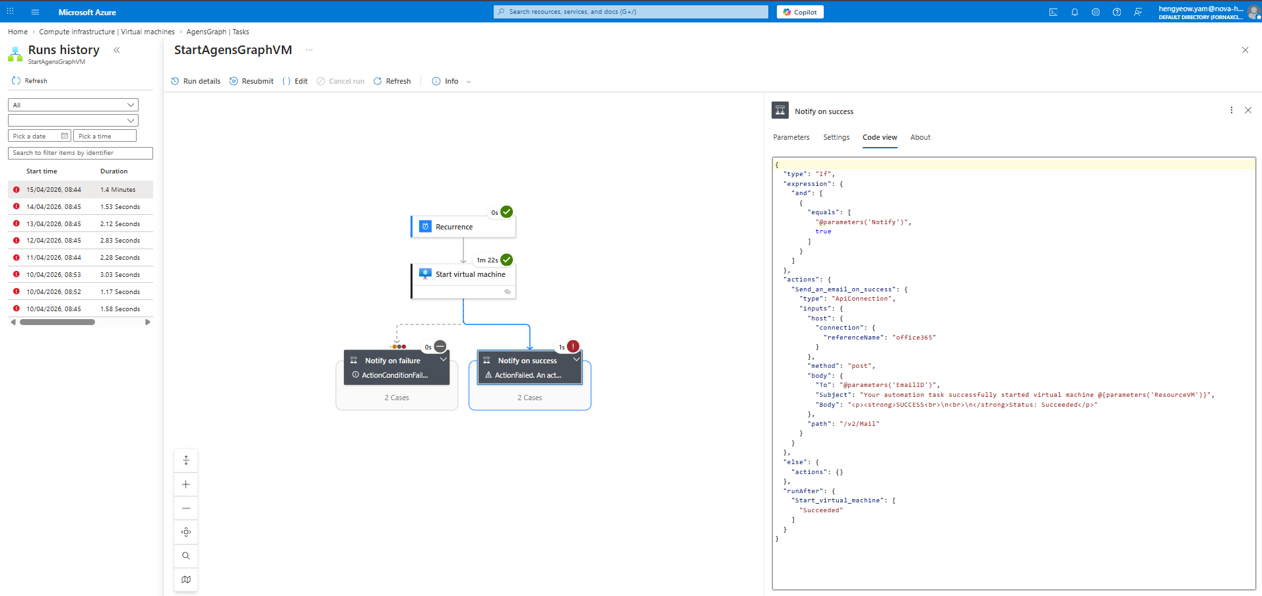
Task: Collapse the Notify on success condition
Action: pyautogui.click(x=576, y=359)
